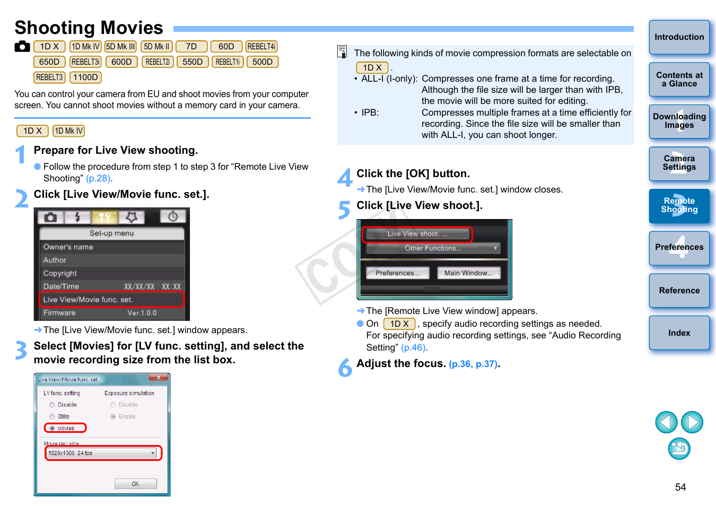Click the return-to-previous-view icon

(x=679, y=449)
